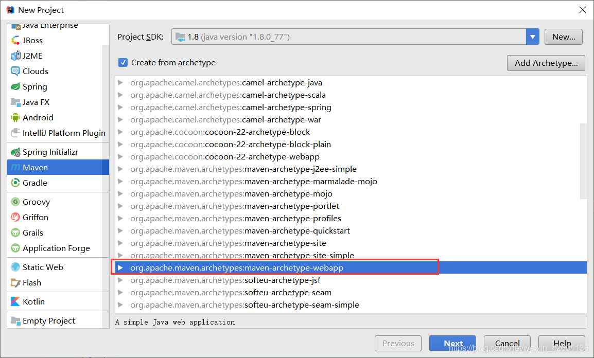Choose the Java FX folder icon
594x358 pixels.
(x=15, y=102)
